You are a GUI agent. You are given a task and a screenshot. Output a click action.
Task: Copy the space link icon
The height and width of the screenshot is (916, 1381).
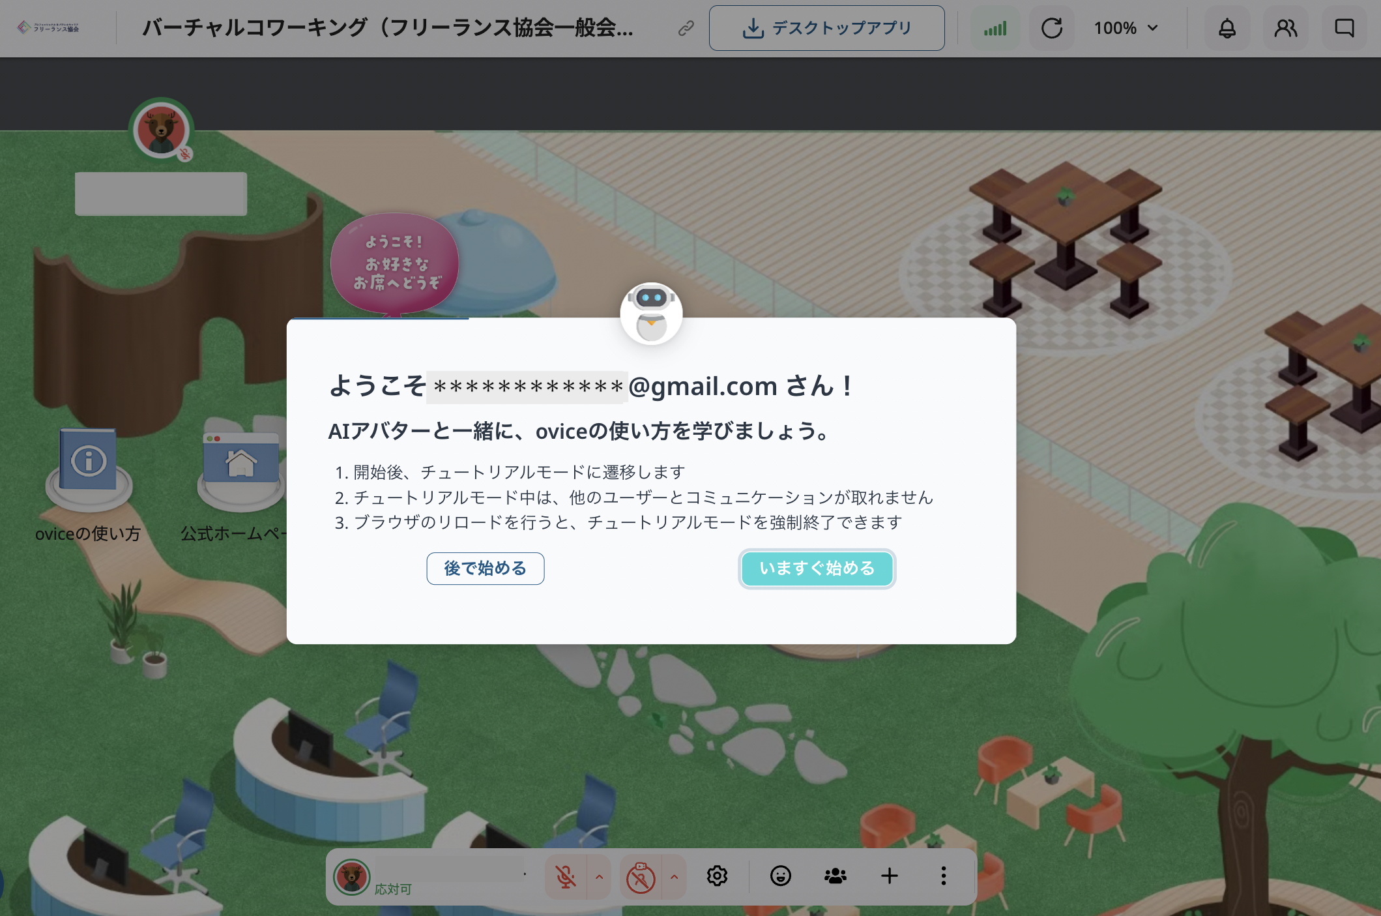(686, 28)
